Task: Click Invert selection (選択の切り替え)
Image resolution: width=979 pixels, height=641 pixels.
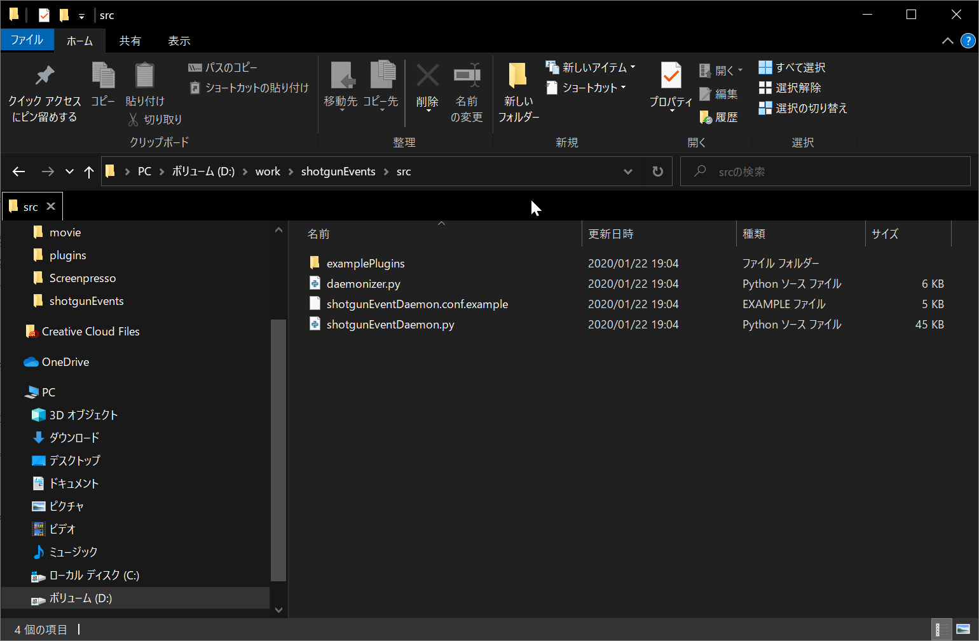Action: (803, 108)
